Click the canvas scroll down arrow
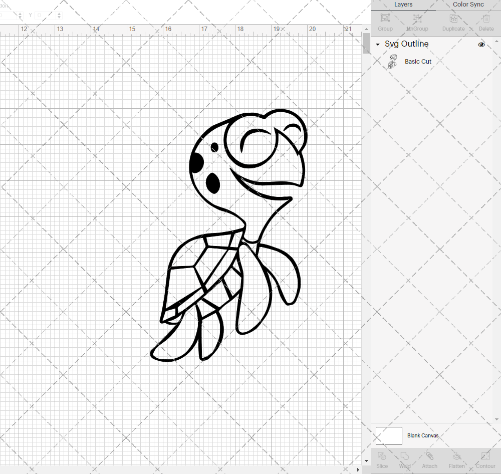 click(x=366, y=461)
